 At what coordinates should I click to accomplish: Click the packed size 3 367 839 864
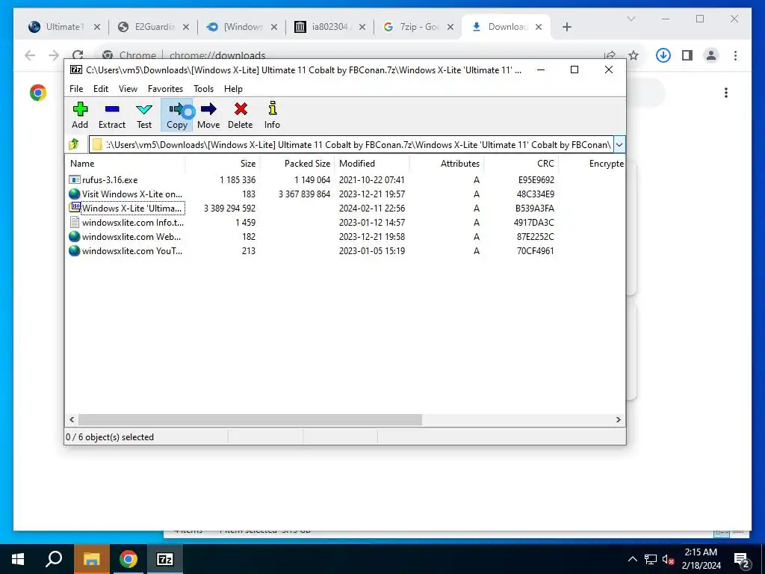[x=305, y=194]
